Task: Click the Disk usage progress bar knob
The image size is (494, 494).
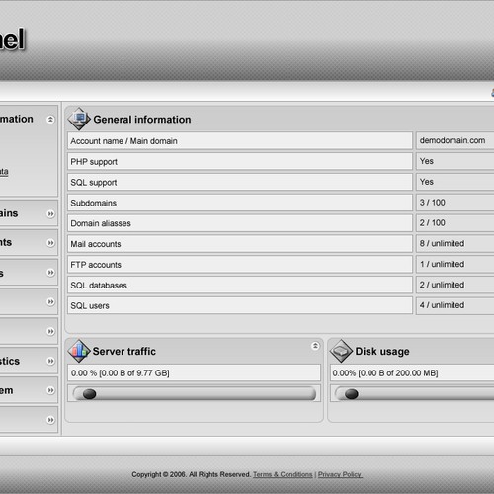Action: (352, 394)
